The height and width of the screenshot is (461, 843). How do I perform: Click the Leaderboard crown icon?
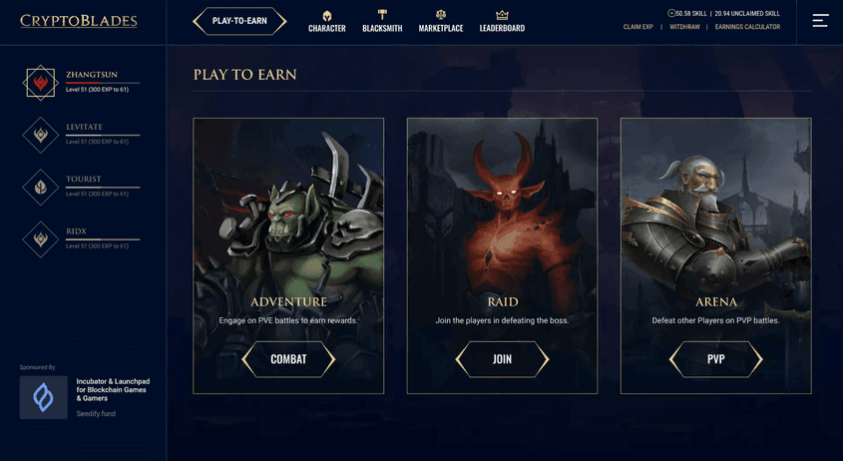pos(502,15)
